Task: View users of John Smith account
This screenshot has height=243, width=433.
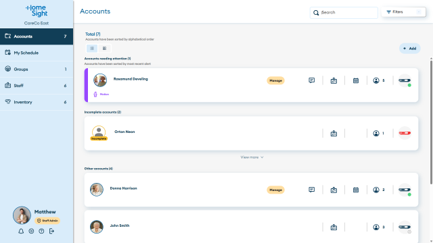Action: [x=379, y=227]
